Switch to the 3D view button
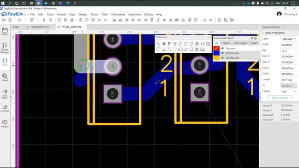Viewport: 299px width, 168px height. (x=106, y=20)
